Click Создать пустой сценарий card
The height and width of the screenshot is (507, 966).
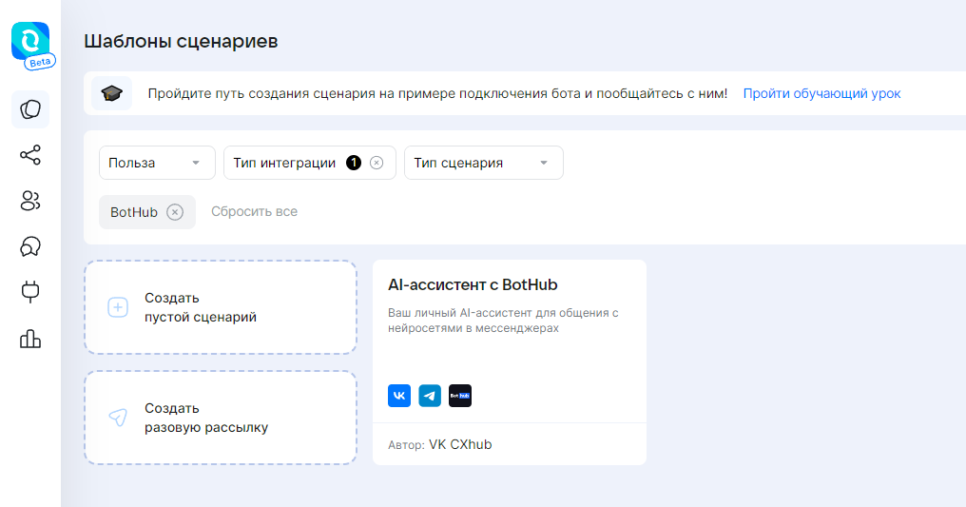[221, 307]
